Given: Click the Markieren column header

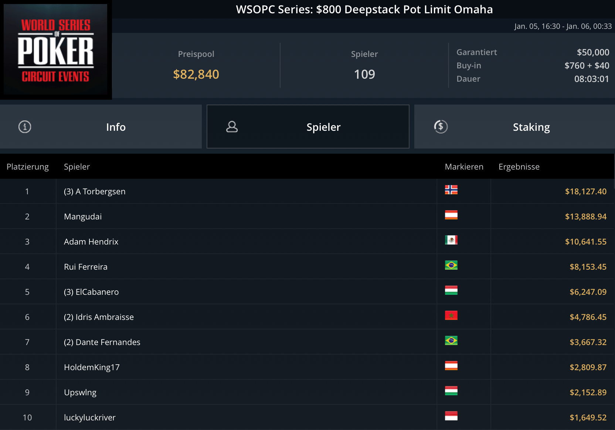Looking at the screenshot, I should [x=464, y=167].
